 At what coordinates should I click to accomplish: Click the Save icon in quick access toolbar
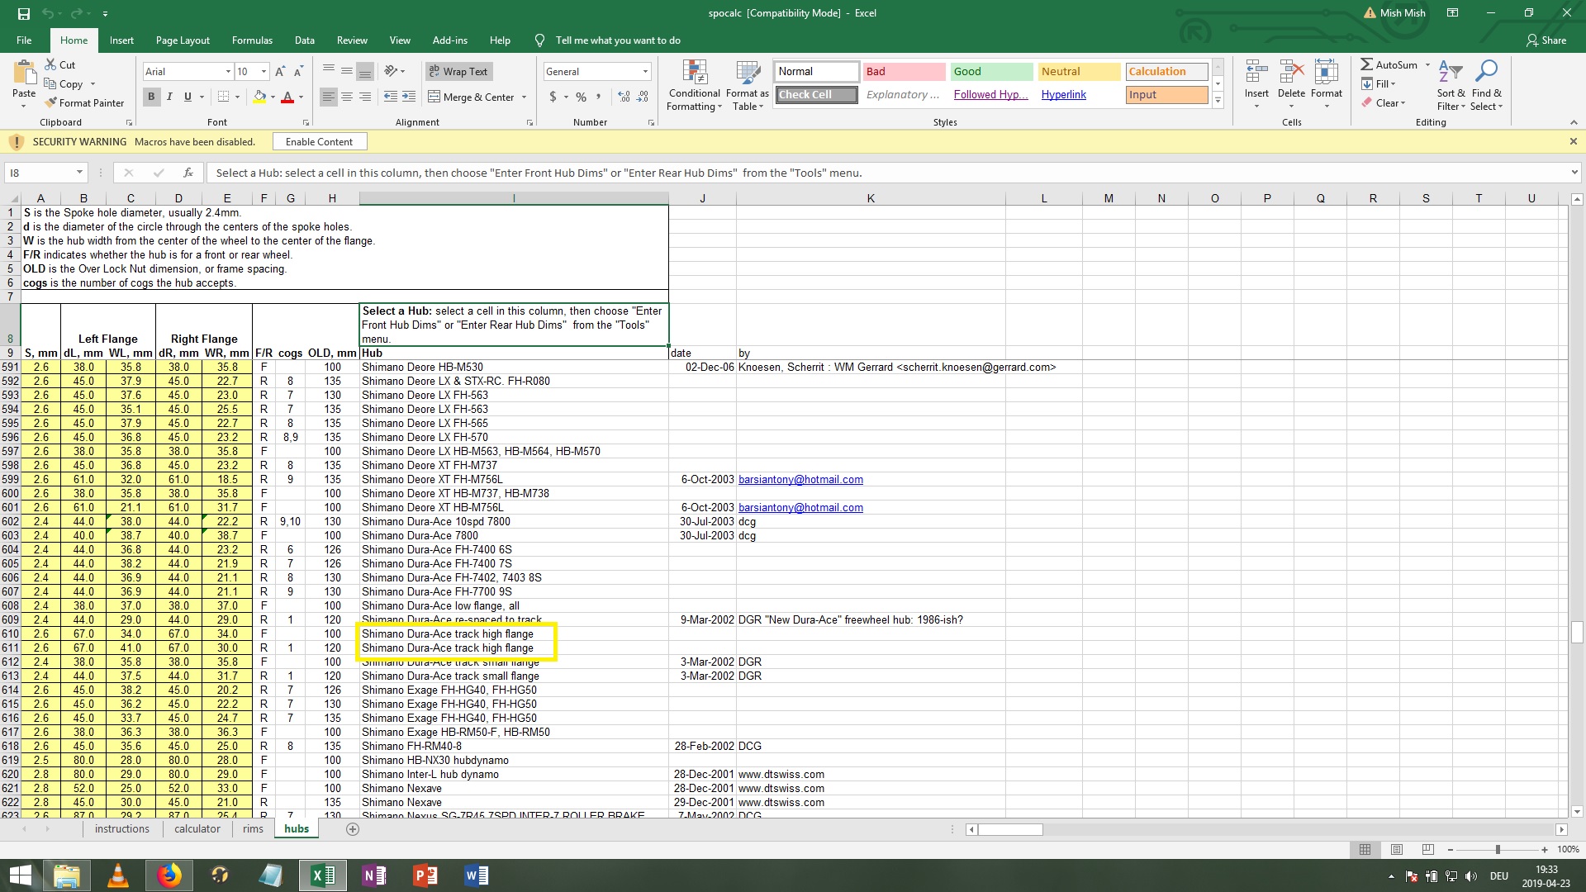pos(23,13)
